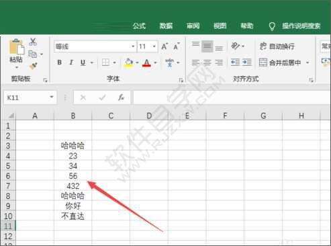331x246 pixels.
Task: Apply the red font color
Action: pyautogui.click(x=146, y=63)
